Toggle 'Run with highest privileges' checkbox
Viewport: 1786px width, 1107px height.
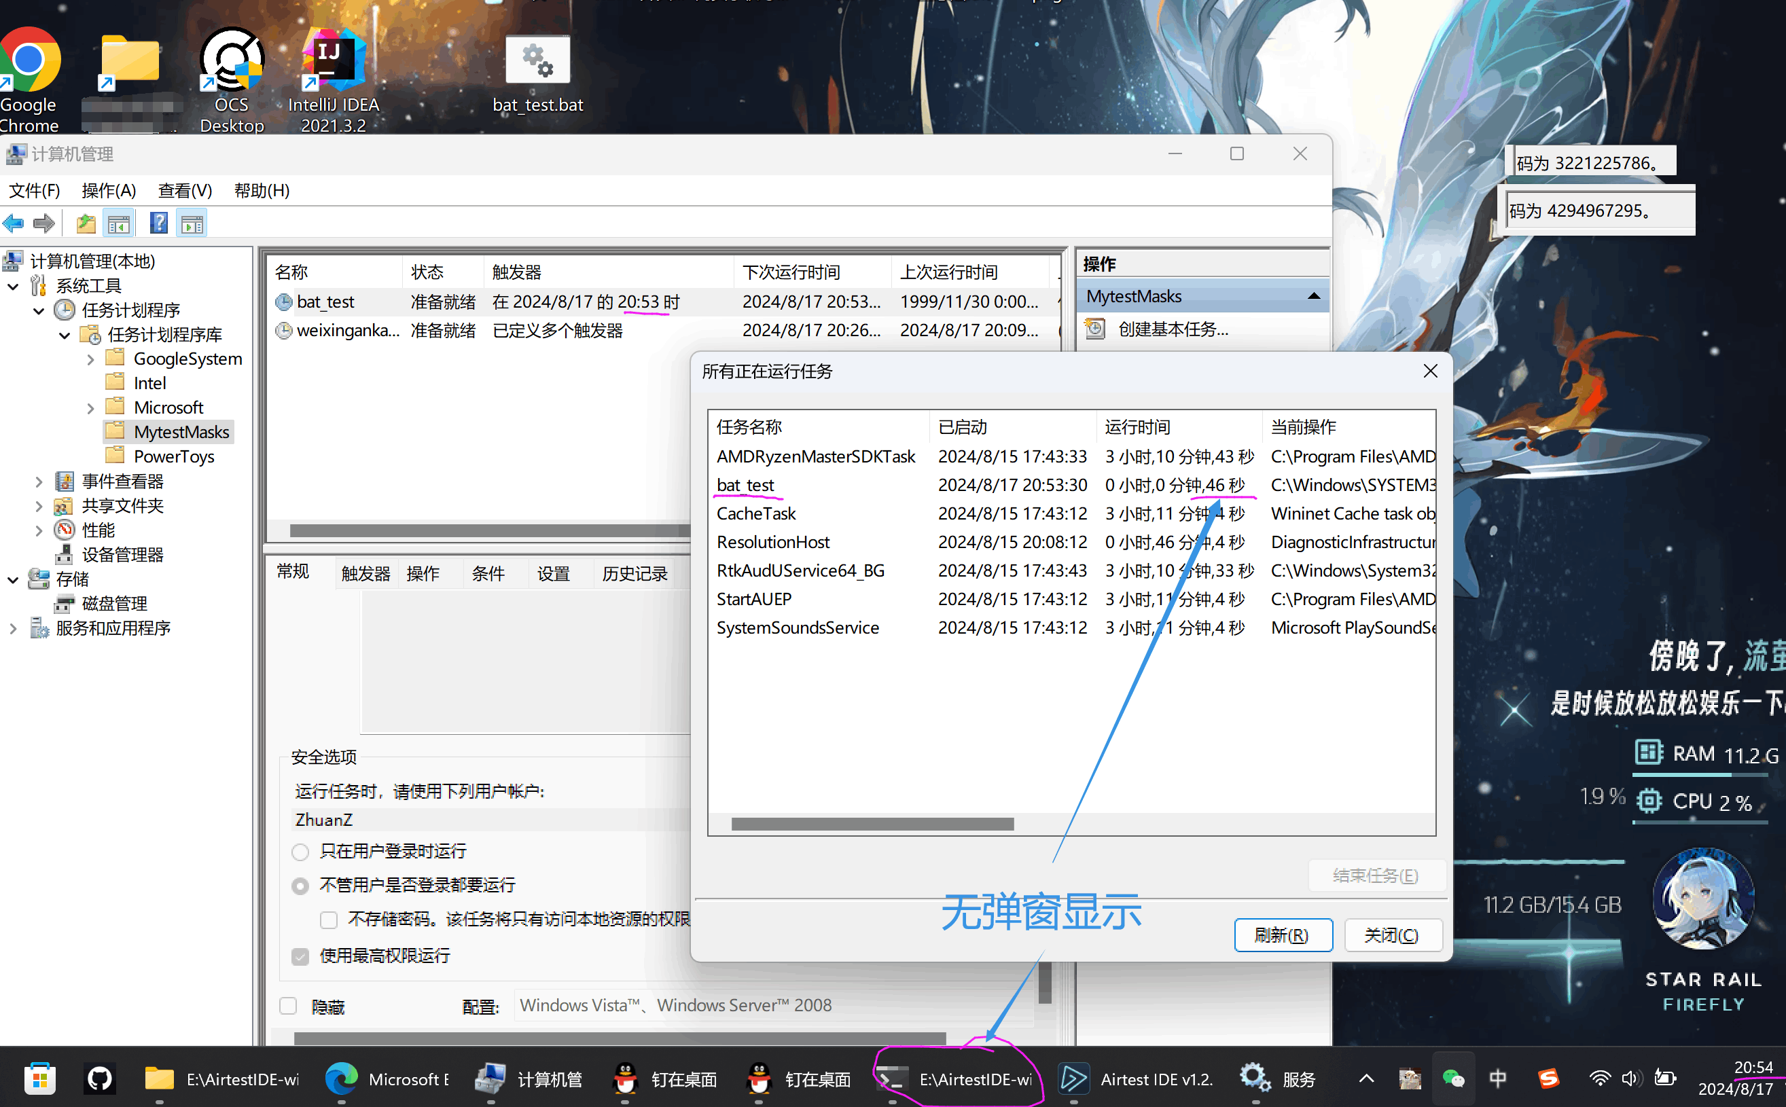point(300,956)
